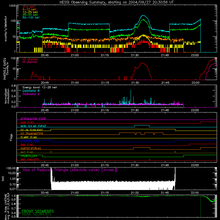The height and width of the screenshot is (220, 220).
Task: Click the "Normalized modulation" axis label
Action: tap(7, 96)
